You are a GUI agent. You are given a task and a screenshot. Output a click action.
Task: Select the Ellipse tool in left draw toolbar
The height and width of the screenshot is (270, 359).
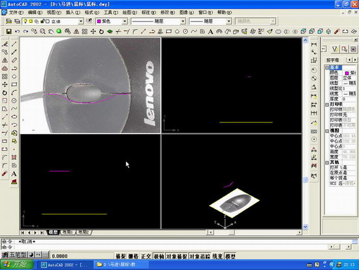(14, 116)
